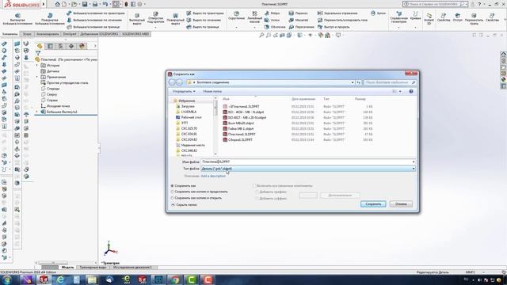Select 'Добавить суффикс' radio option
The height and width of the screenshot is (285, 507).
point(257,199)
